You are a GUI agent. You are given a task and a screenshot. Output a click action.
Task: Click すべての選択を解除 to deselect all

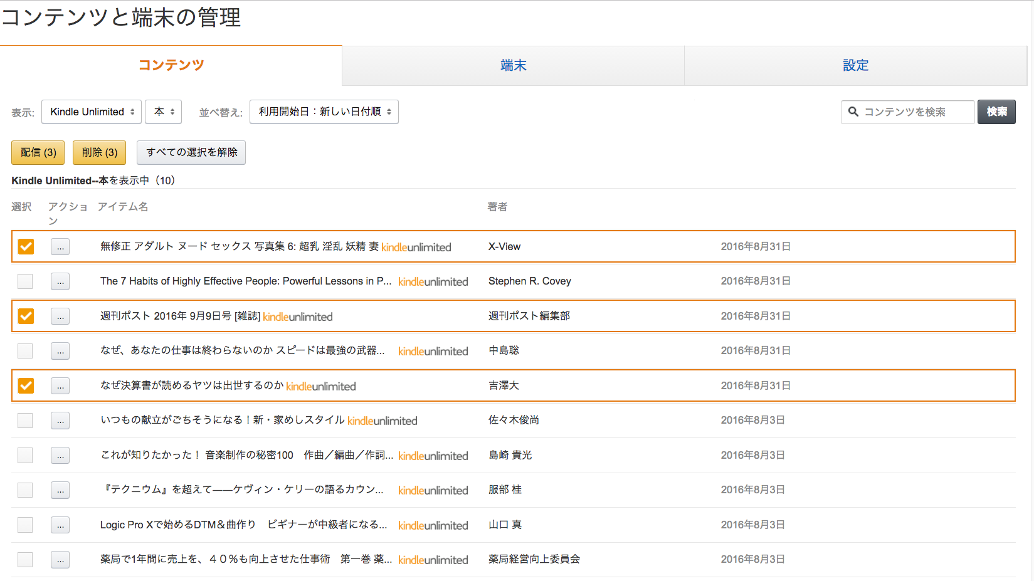click(191, 152)
